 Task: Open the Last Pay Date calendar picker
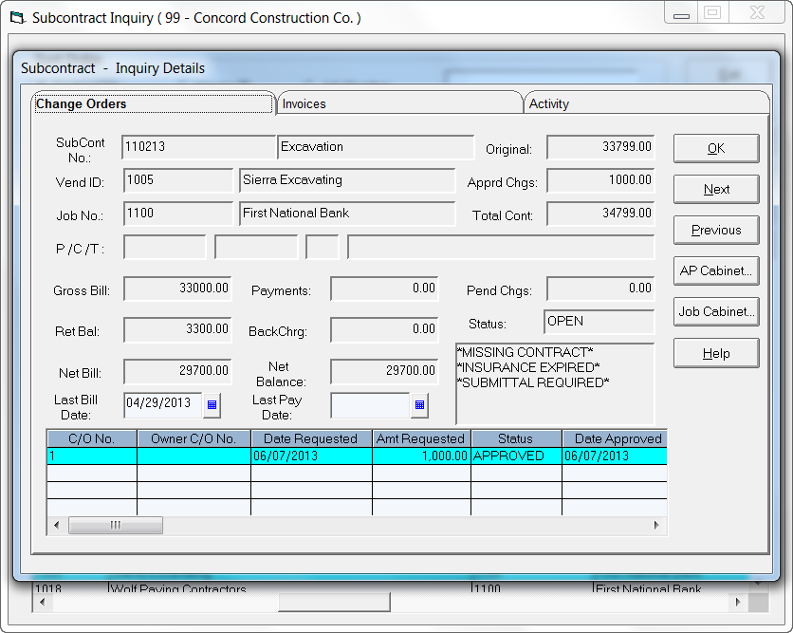(x=419, y=405)
